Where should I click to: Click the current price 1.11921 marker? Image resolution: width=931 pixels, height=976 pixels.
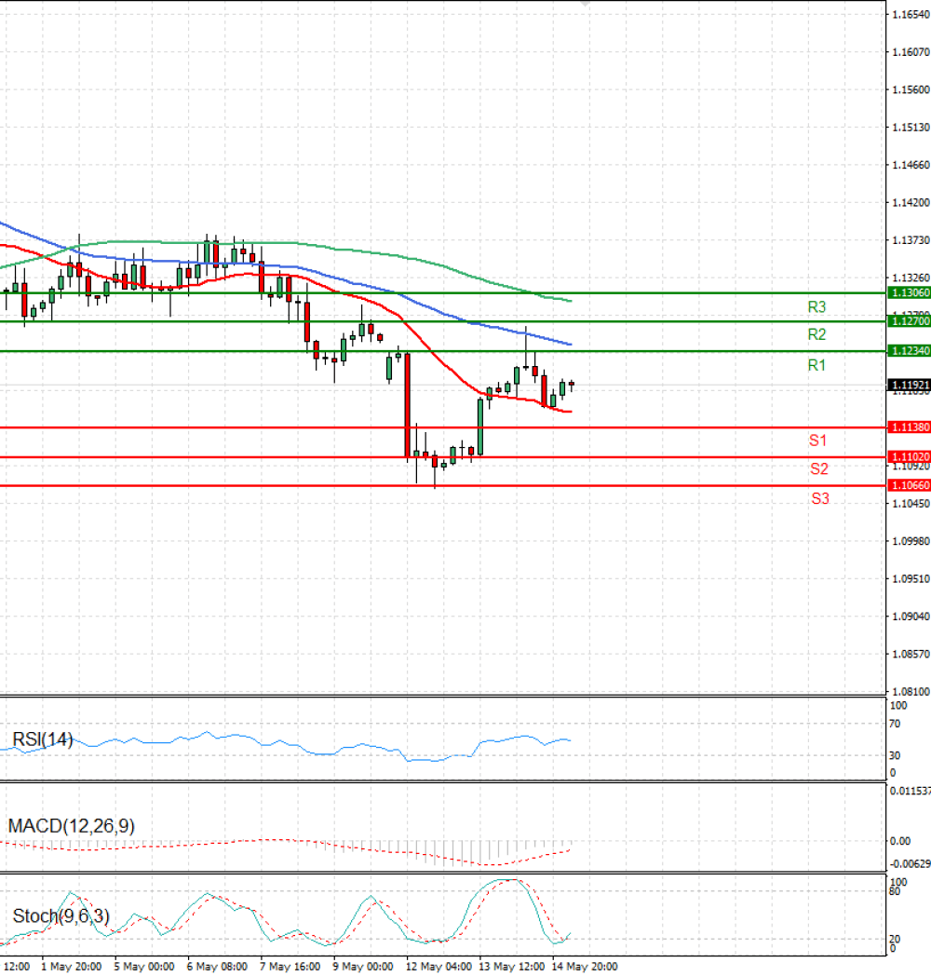tap(910, 386)
